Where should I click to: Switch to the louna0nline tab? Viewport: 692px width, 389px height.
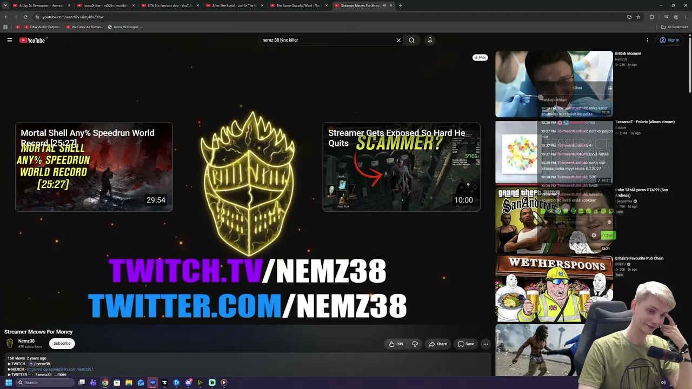(x=106, y=5)
